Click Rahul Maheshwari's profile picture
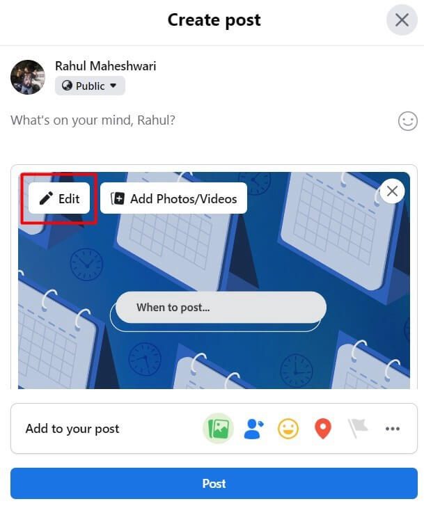 (x=28, y=77)
